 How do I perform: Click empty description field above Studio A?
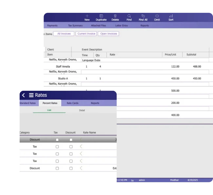click(145, 72)
